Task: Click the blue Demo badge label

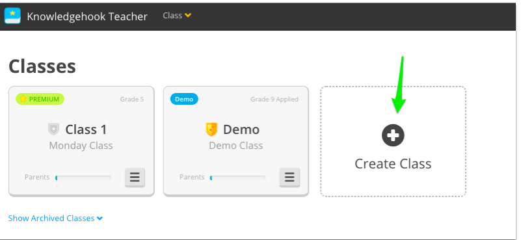Action: pyautogui.click(x=184, y=99)
